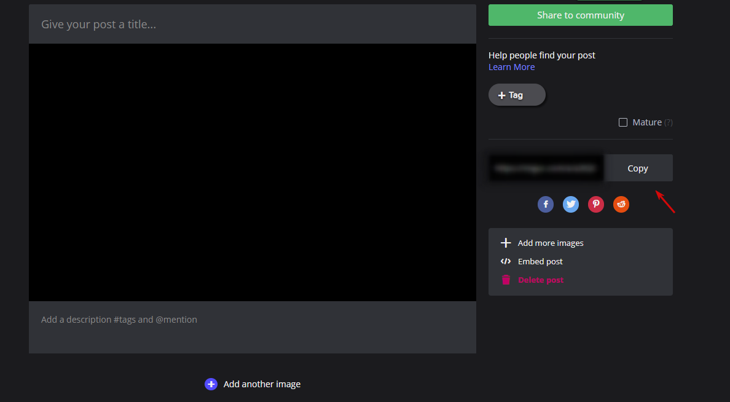Viewport: 730px width, 402px height.
Task: Click the Share to community button
Action: (580, 15)
